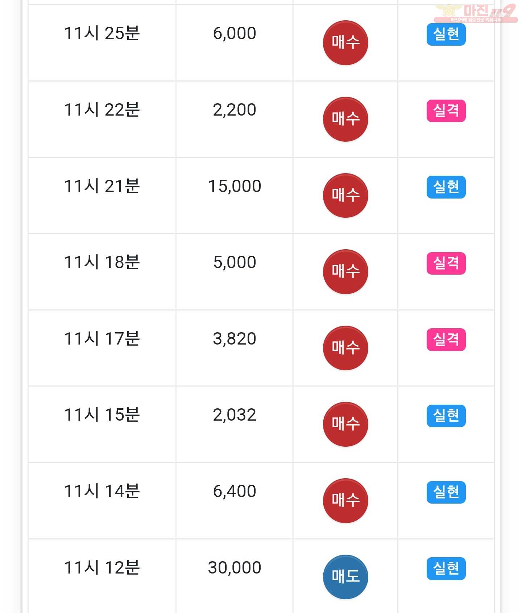The image size is (522, 613).
Task: Click the 매수 circle next to 3,820
Action: click(345, 348)
